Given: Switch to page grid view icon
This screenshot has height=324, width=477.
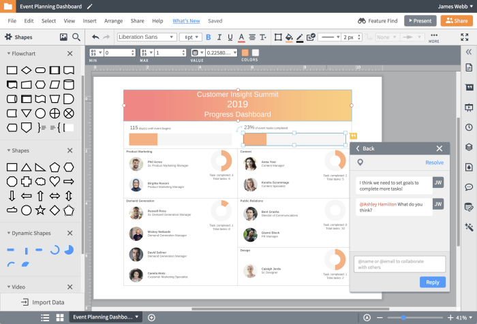Looking at the screenshot, I should [60, 318].
